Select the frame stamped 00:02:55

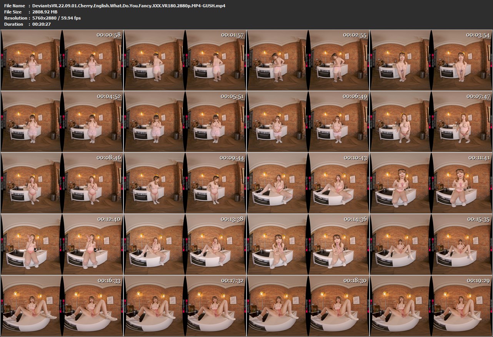point(308,60)
